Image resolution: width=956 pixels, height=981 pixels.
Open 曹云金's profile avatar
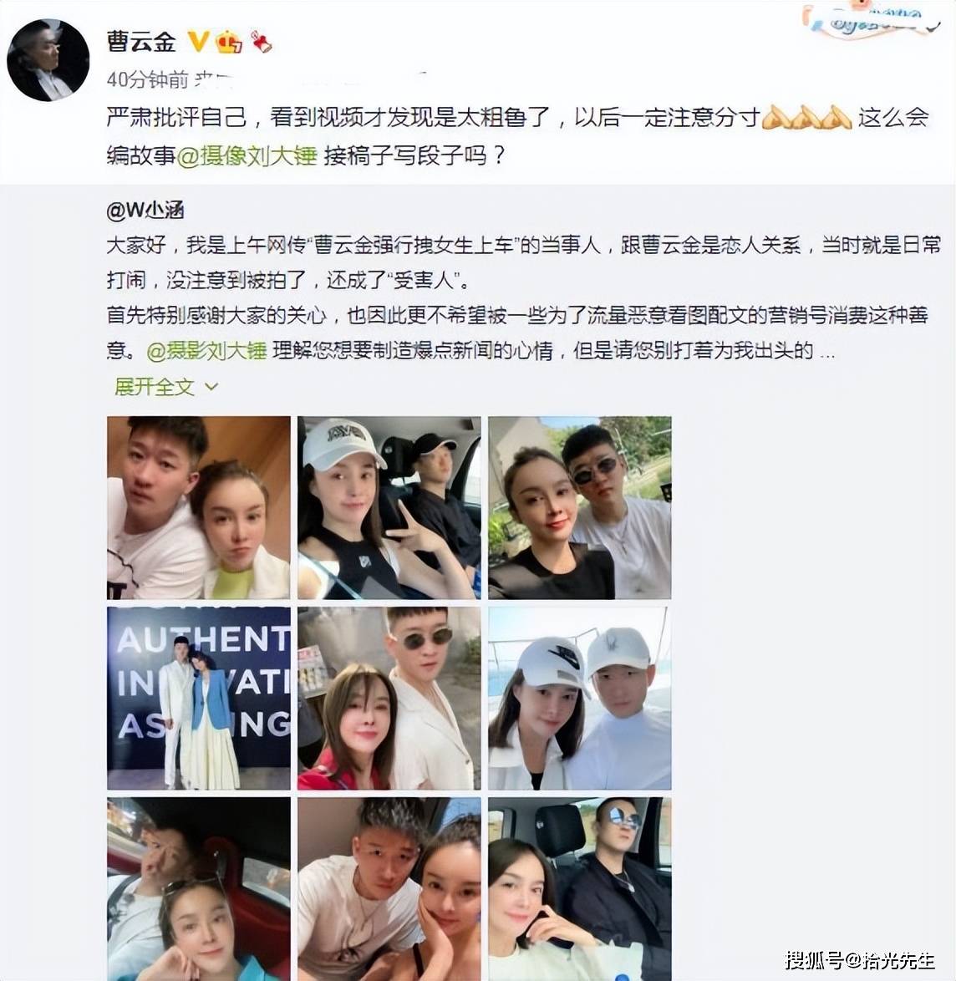48,60
